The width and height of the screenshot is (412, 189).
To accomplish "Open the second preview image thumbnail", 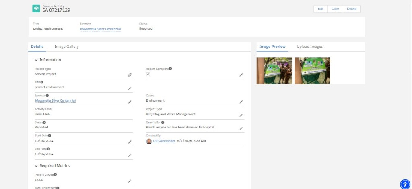I will coord(312,71).
